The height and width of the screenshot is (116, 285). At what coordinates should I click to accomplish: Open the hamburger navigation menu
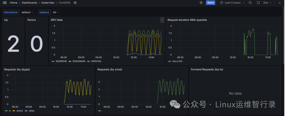(x=5, y=3)
